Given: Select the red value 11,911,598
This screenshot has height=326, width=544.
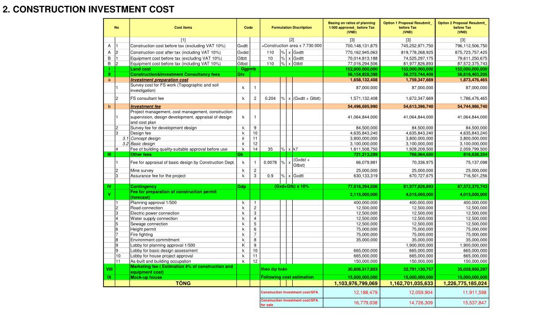Looking at the screenshot, I should [x=474, y=293].
